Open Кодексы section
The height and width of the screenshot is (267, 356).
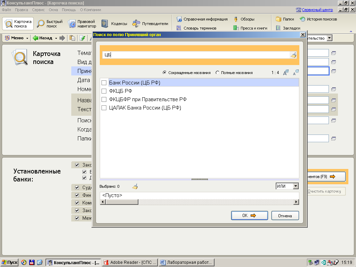pos(114,24)
